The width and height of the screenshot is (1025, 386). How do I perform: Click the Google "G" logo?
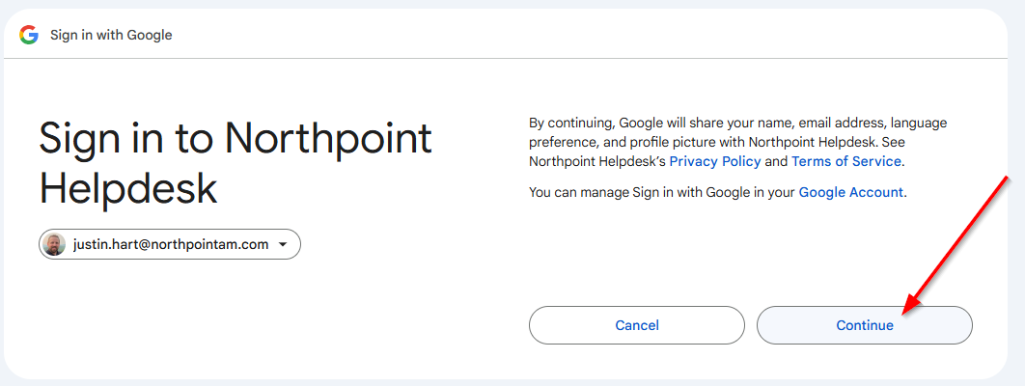[x=28, y=35]
